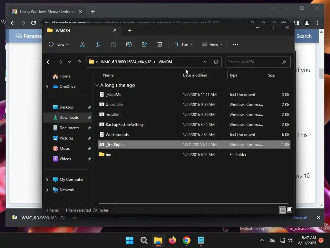The width and height of the screenshot is (330, 248).
Task: Click the Share icon in Explorer toolbar
Action: (144, 44)
